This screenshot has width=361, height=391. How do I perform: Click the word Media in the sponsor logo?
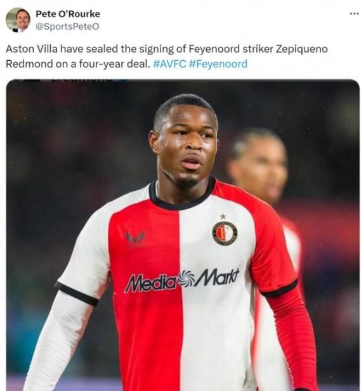coord(150,283)
